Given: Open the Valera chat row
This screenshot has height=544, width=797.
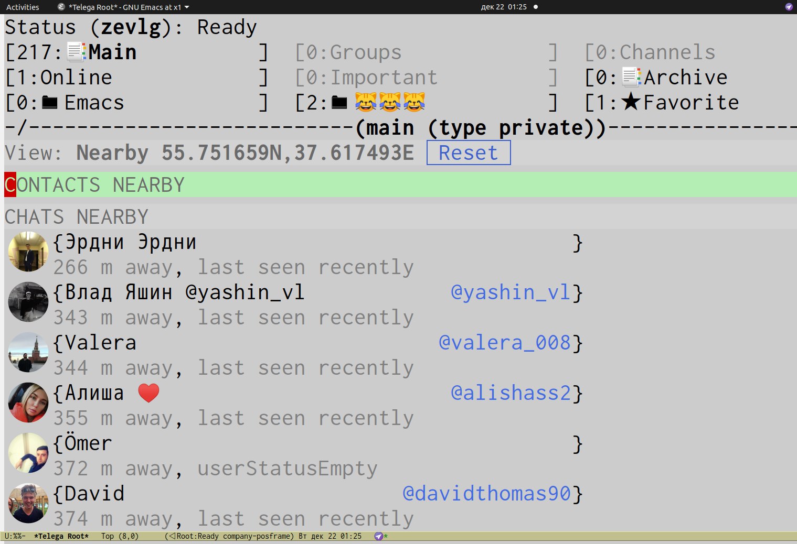Looking at the screenshot, I should coord(318,343).
